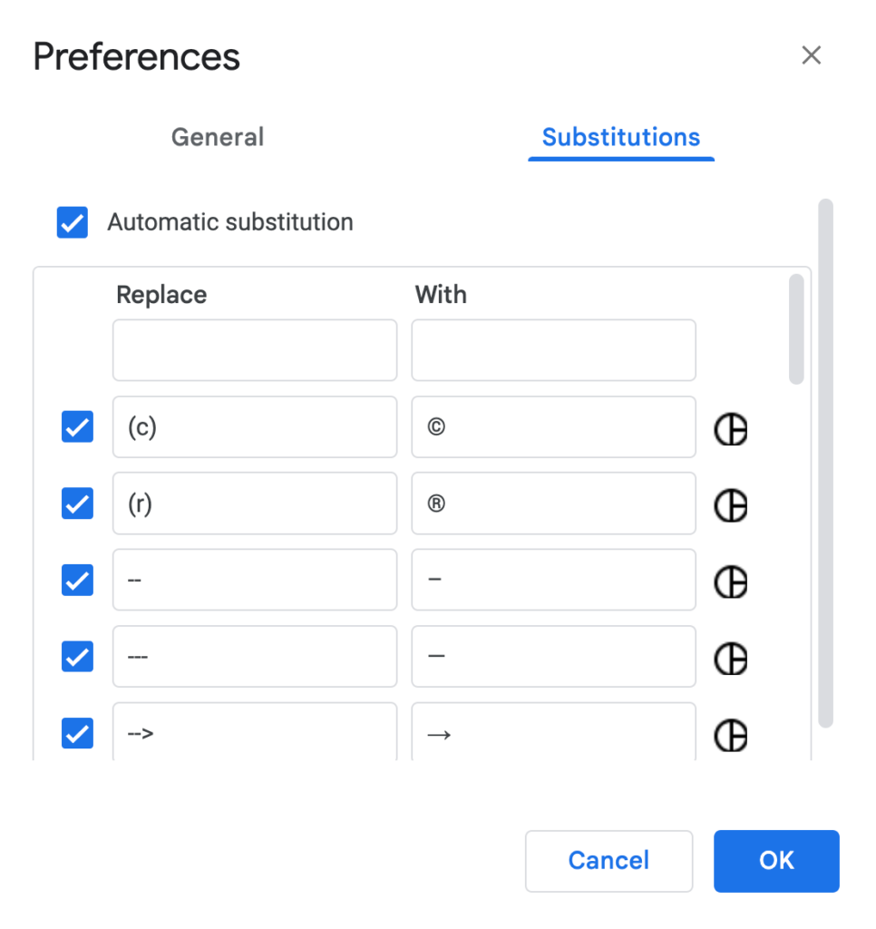Confirm preferences with OK
The height and width of the screenshot is (929, 876).
click(776, 861)
